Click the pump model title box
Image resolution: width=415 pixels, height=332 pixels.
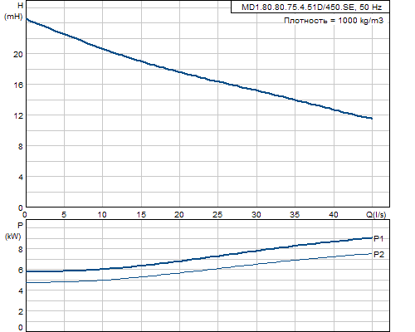[x=310, y=7]
